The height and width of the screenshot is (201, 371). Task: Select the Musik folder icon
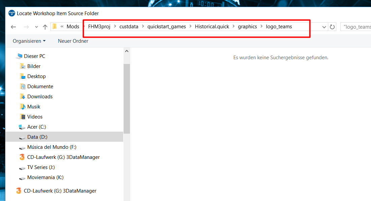[x=23, y=107]
